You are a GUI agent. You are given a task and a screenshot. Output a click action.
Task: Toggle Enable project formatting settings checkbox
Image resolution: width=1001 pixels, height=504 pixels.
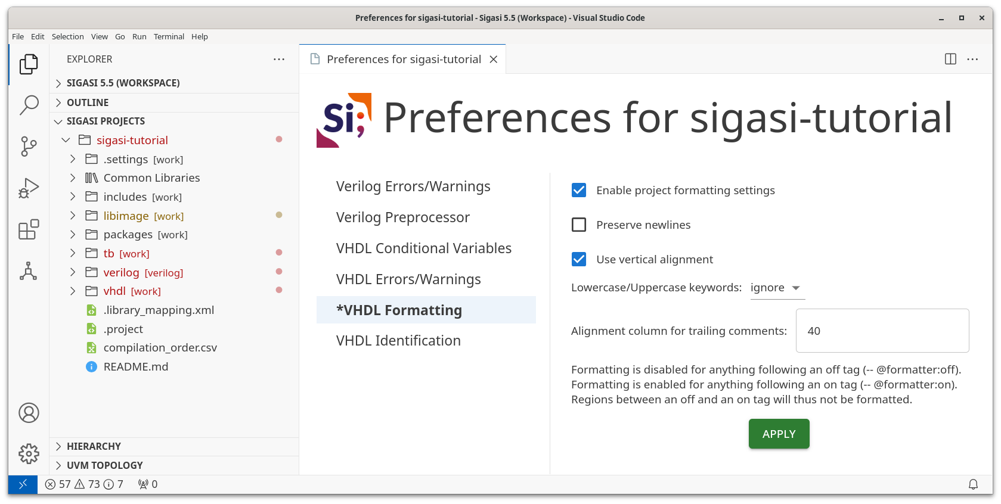tap(579, 190)
